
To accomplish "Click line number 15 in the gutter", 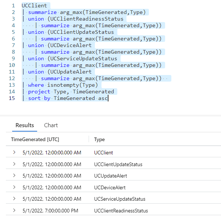I will pos(12,98).
